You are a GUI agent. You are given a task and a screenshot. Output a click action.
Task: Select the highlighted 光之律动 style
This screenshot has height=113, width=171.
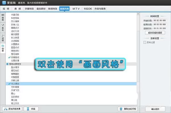[71, 84]
